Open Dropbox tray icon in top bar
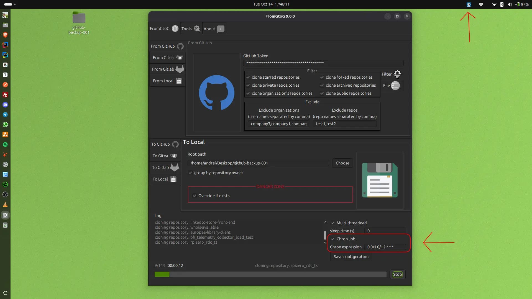Viewport: 532px width, 299px height. click(481, 4)
